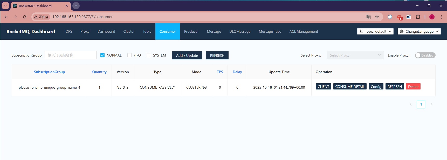Go to next page of results
447x160 pixels.
coord(431,104)
